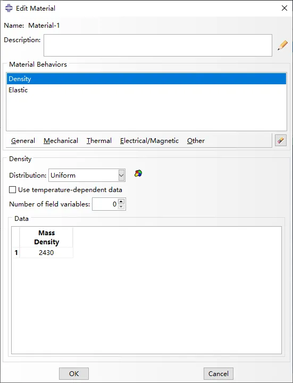Open the Electrical/Magnetic menu
The width and height of the screenshot is (293, 383).
pyautogui.click(x=149, y=141)
